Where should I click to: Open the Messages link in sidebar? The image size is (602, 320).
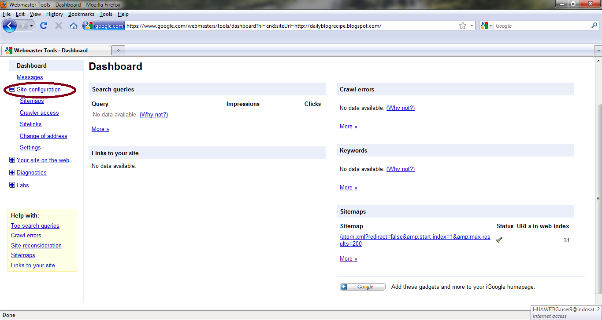click(x=30, y=77)
